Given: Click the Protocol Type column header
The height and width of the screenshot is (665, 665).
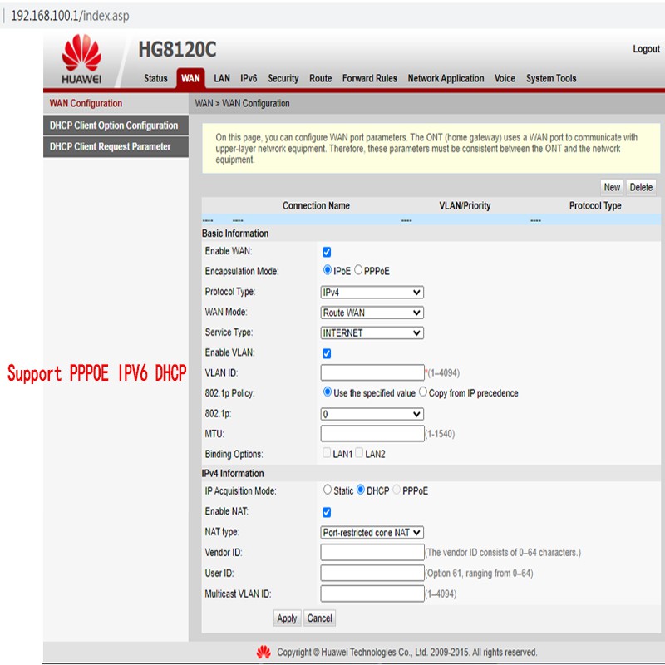Looking at the screenshot, I should (595, 205).
